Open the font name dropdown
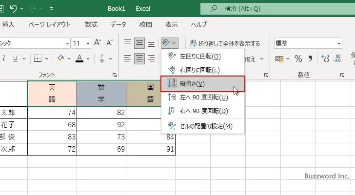 point(67,43)
